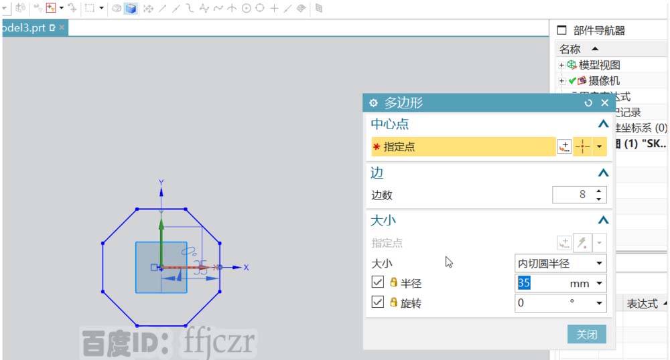Image resolution: width=670 pixels, height=360 pixels.
Task: Collapse the size section chevron
Action: (x=603, y=220)
